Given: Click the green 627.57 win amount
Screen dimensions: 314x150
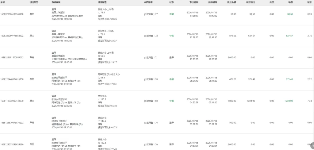Looking at the screenshot, I should pos(289,36).
